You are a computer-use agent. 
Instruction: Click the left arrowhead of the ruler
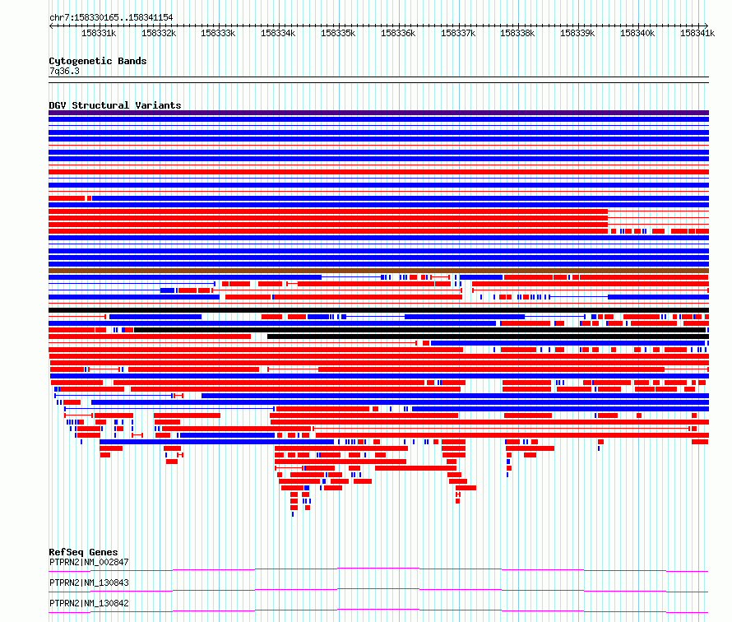[51, 26]
